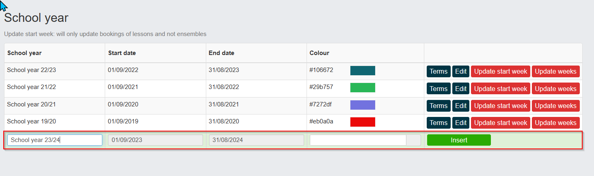Click the #7272df colour code text

pos(320,104)
